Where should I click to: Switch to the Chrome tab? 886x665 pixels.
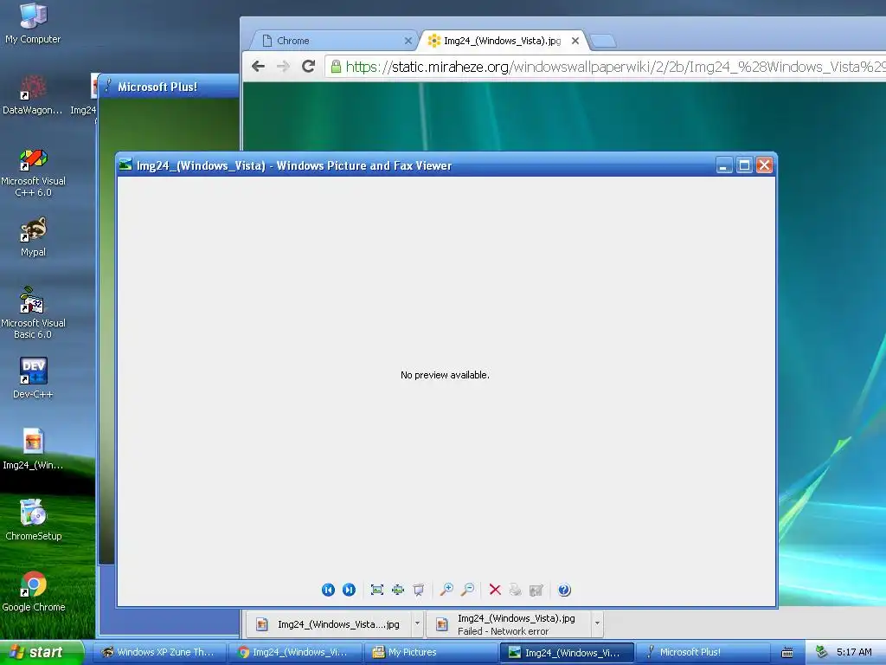click(x=333, y=41)
